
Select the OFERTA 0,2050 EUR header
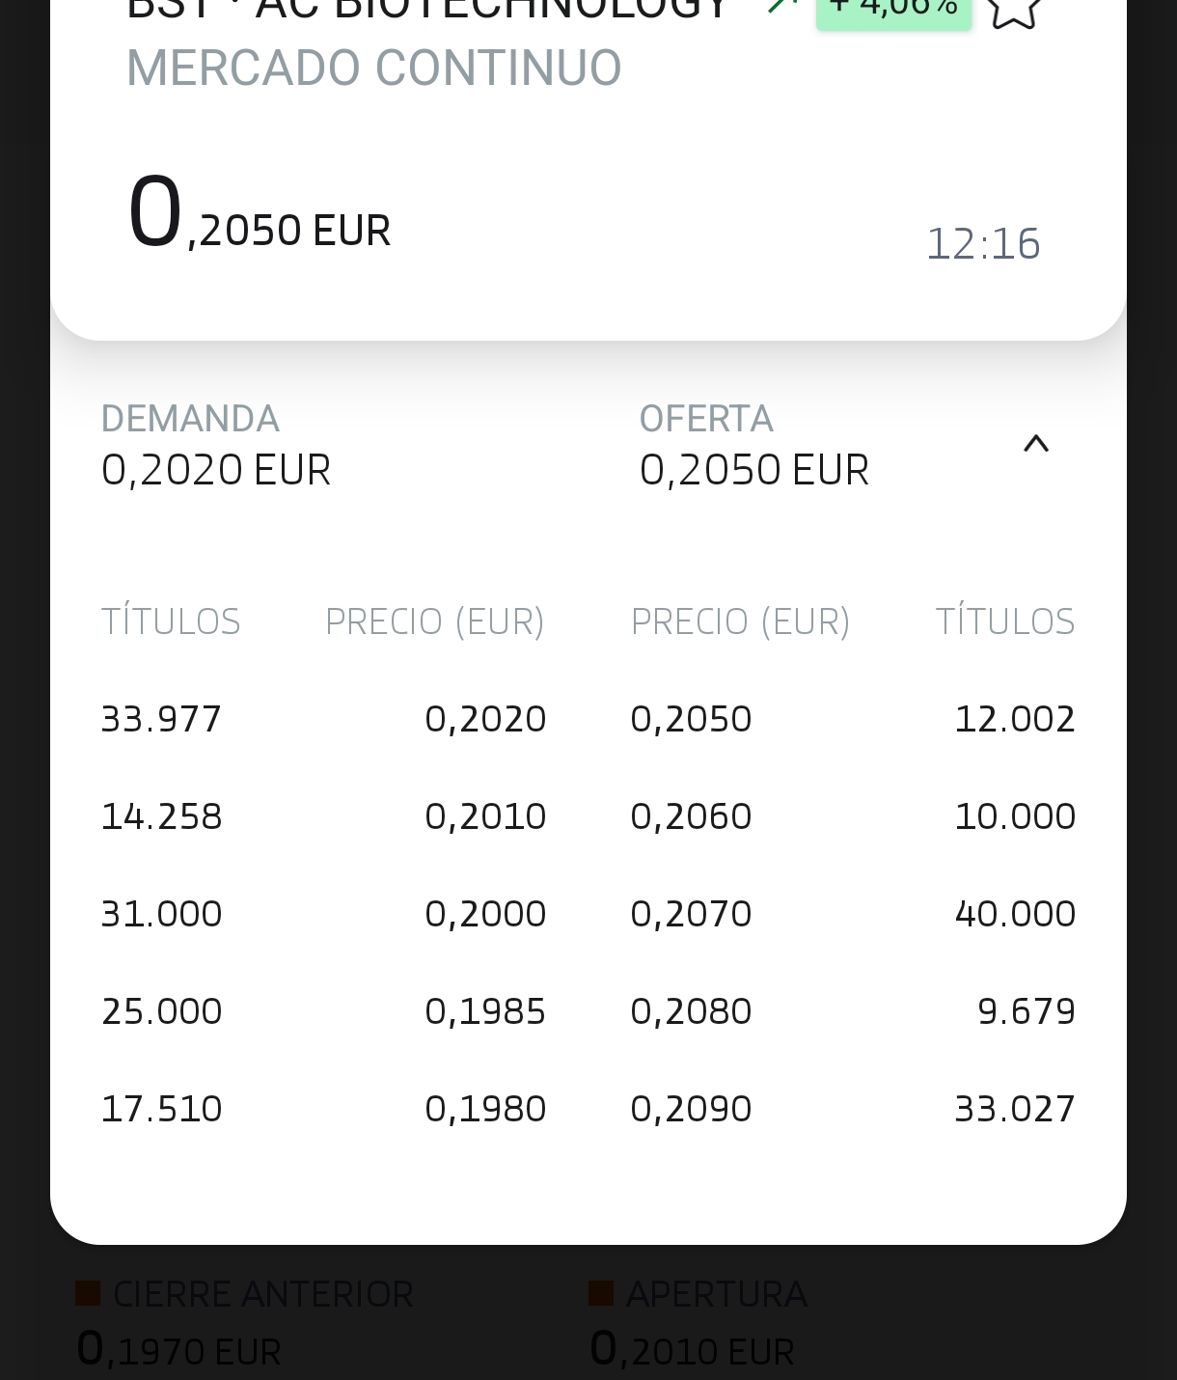[754, 445]
